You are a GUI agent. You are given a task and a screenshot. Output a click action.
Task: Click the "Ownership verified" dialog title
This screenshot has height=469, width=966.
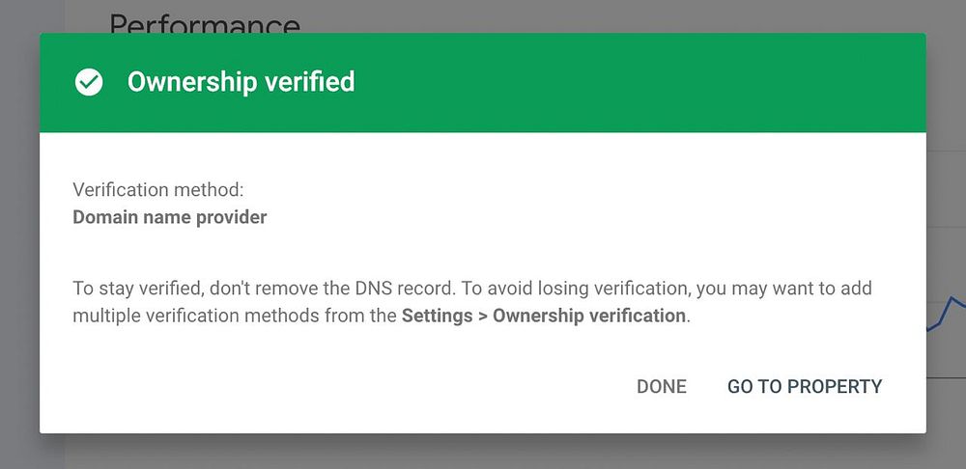tap(241, 82)
